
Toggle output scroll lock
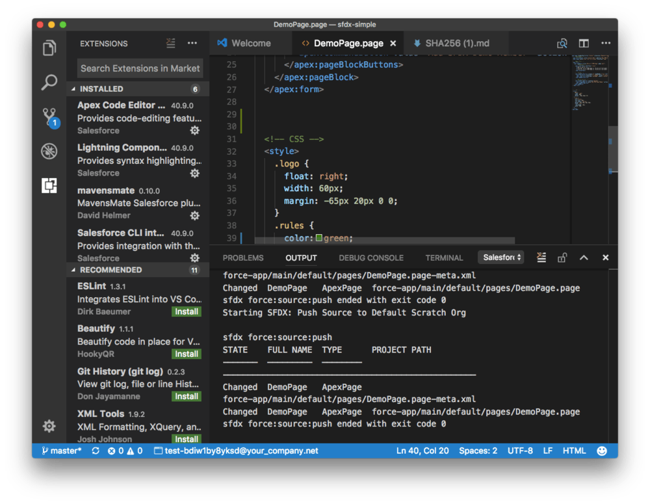[x=562, y=258]
